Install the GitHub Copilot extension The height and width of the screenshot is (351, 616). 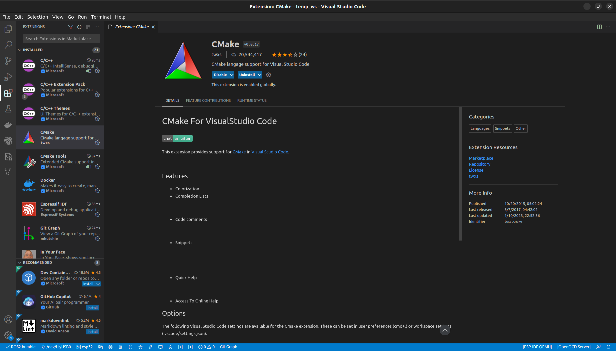[x=93, y=308]
